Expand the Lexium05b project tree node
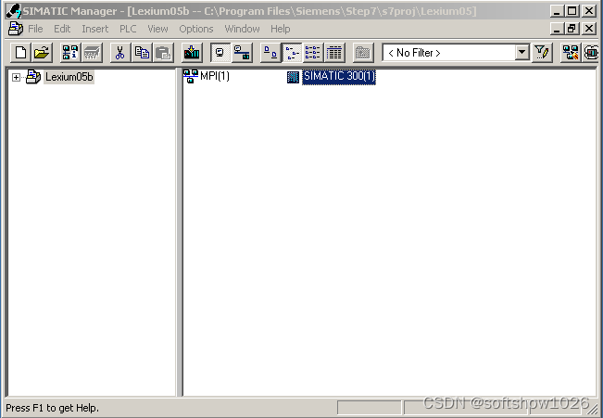Image resolution: width=603 pixels, height=418 pixels. [16, 77]
